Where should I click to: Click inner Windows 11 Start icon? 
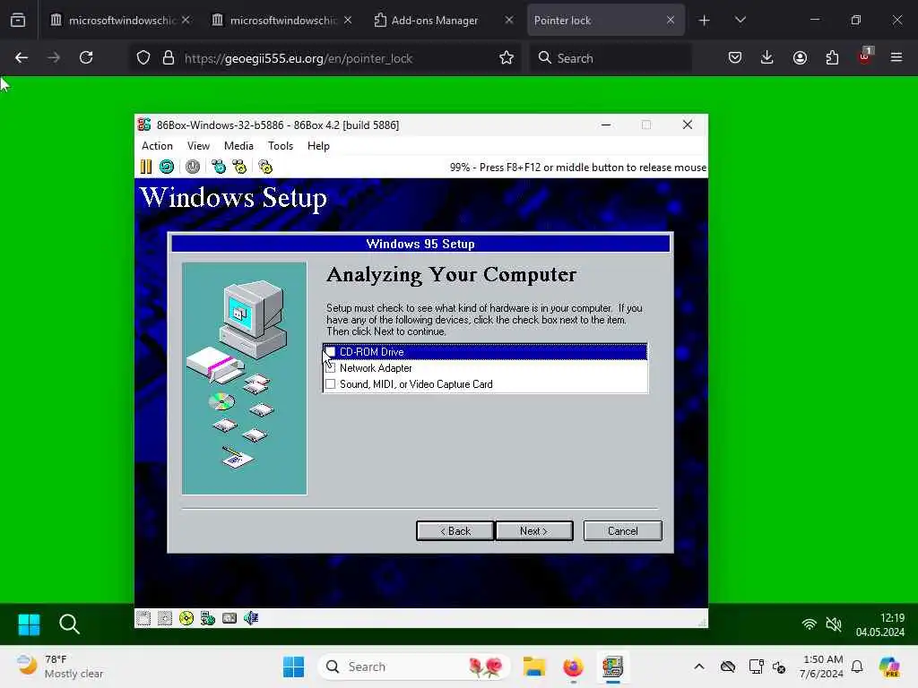click(30, 624)
